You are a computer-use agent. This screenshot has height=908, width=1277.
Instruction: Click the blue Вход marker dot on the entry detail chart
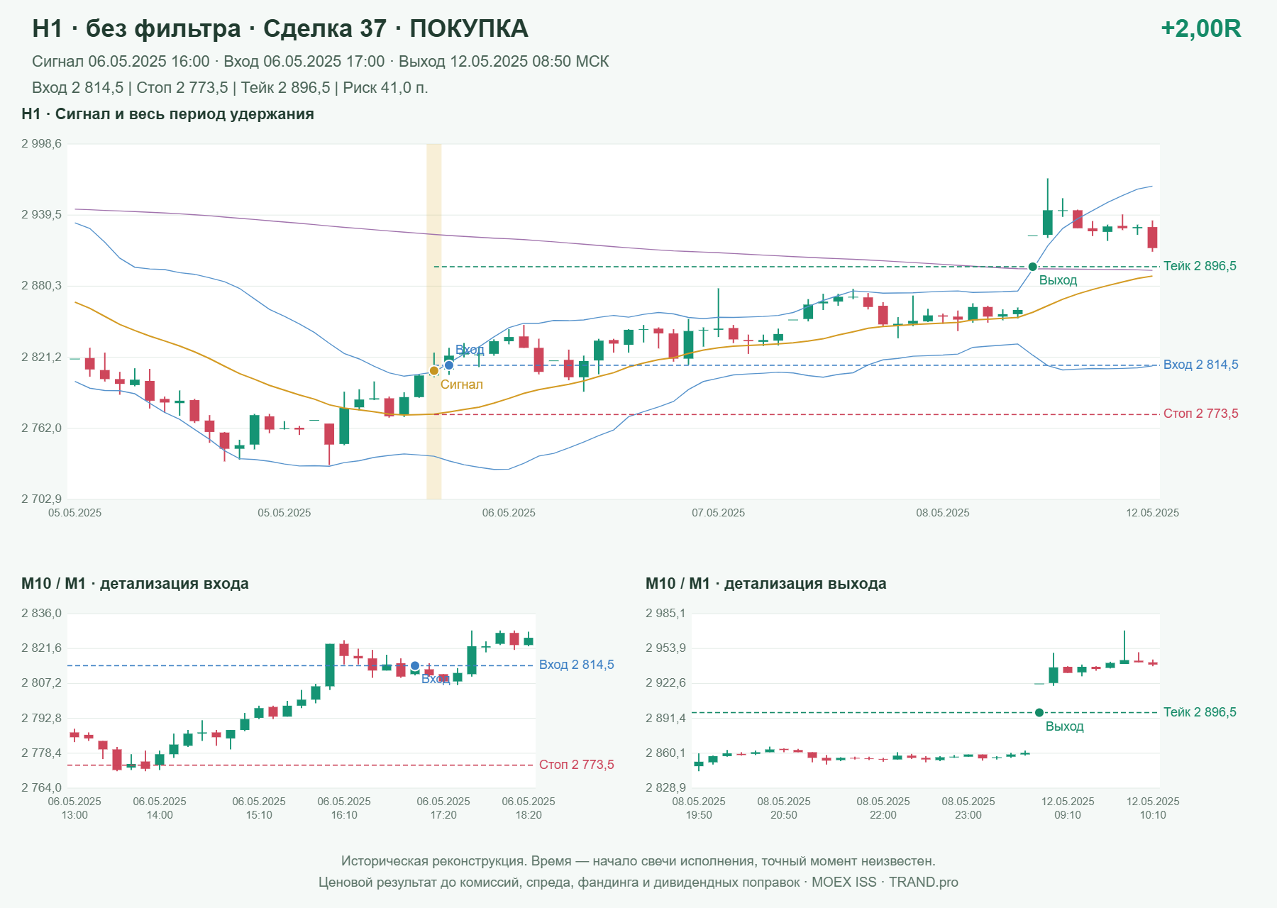pyautogui.click(x=415, y=666)
